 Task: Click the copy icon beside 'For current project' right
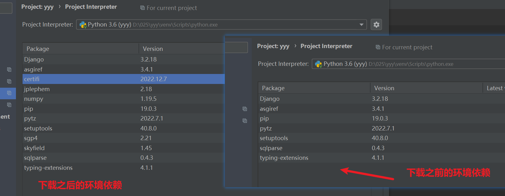378,47
